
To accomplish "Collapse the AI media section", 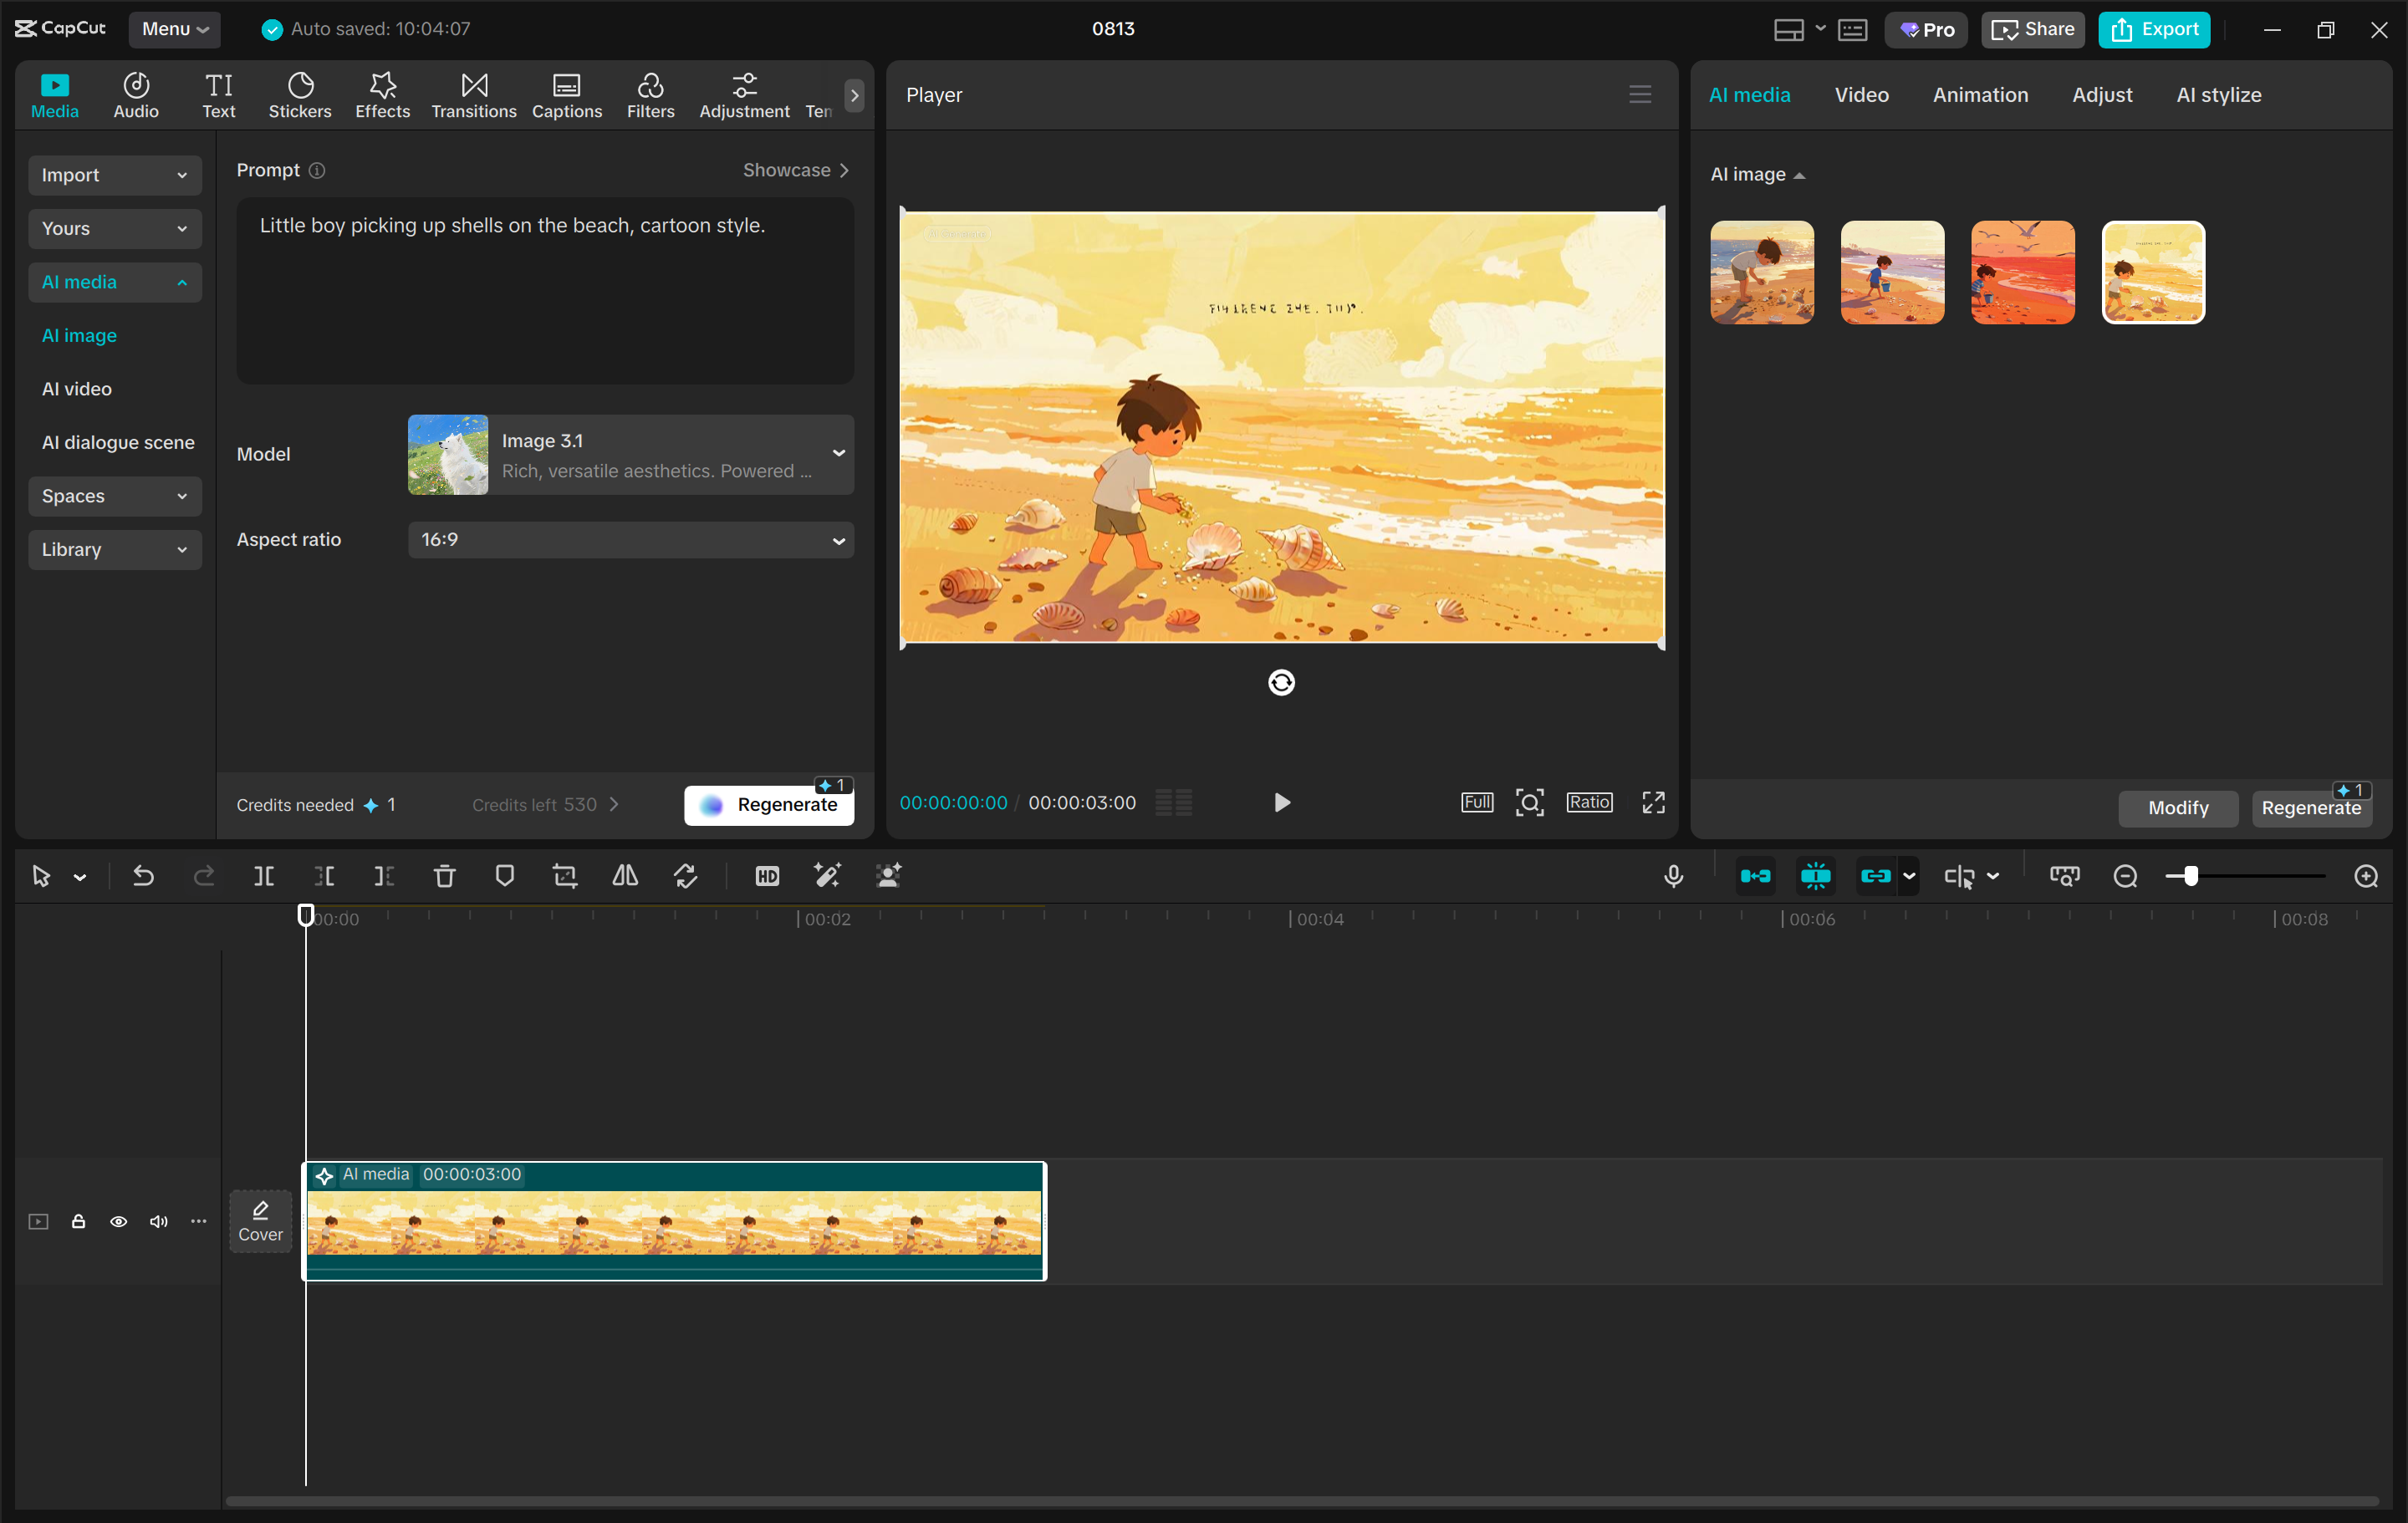I will pyautogui.click(x=115, y=282).
